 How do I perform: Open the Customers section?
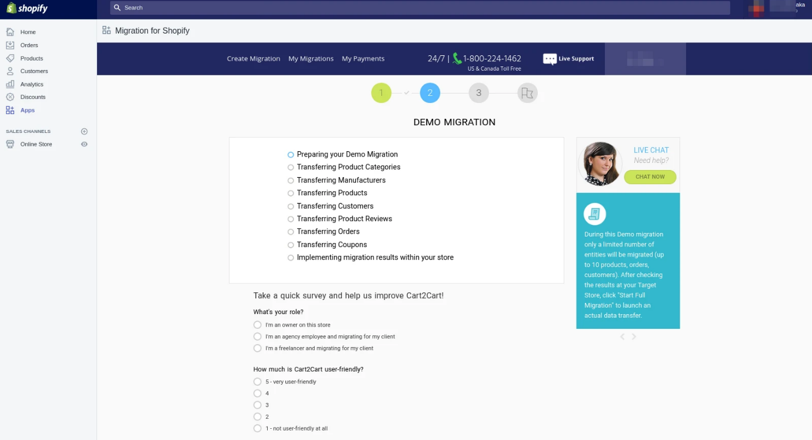pos(34,71)
